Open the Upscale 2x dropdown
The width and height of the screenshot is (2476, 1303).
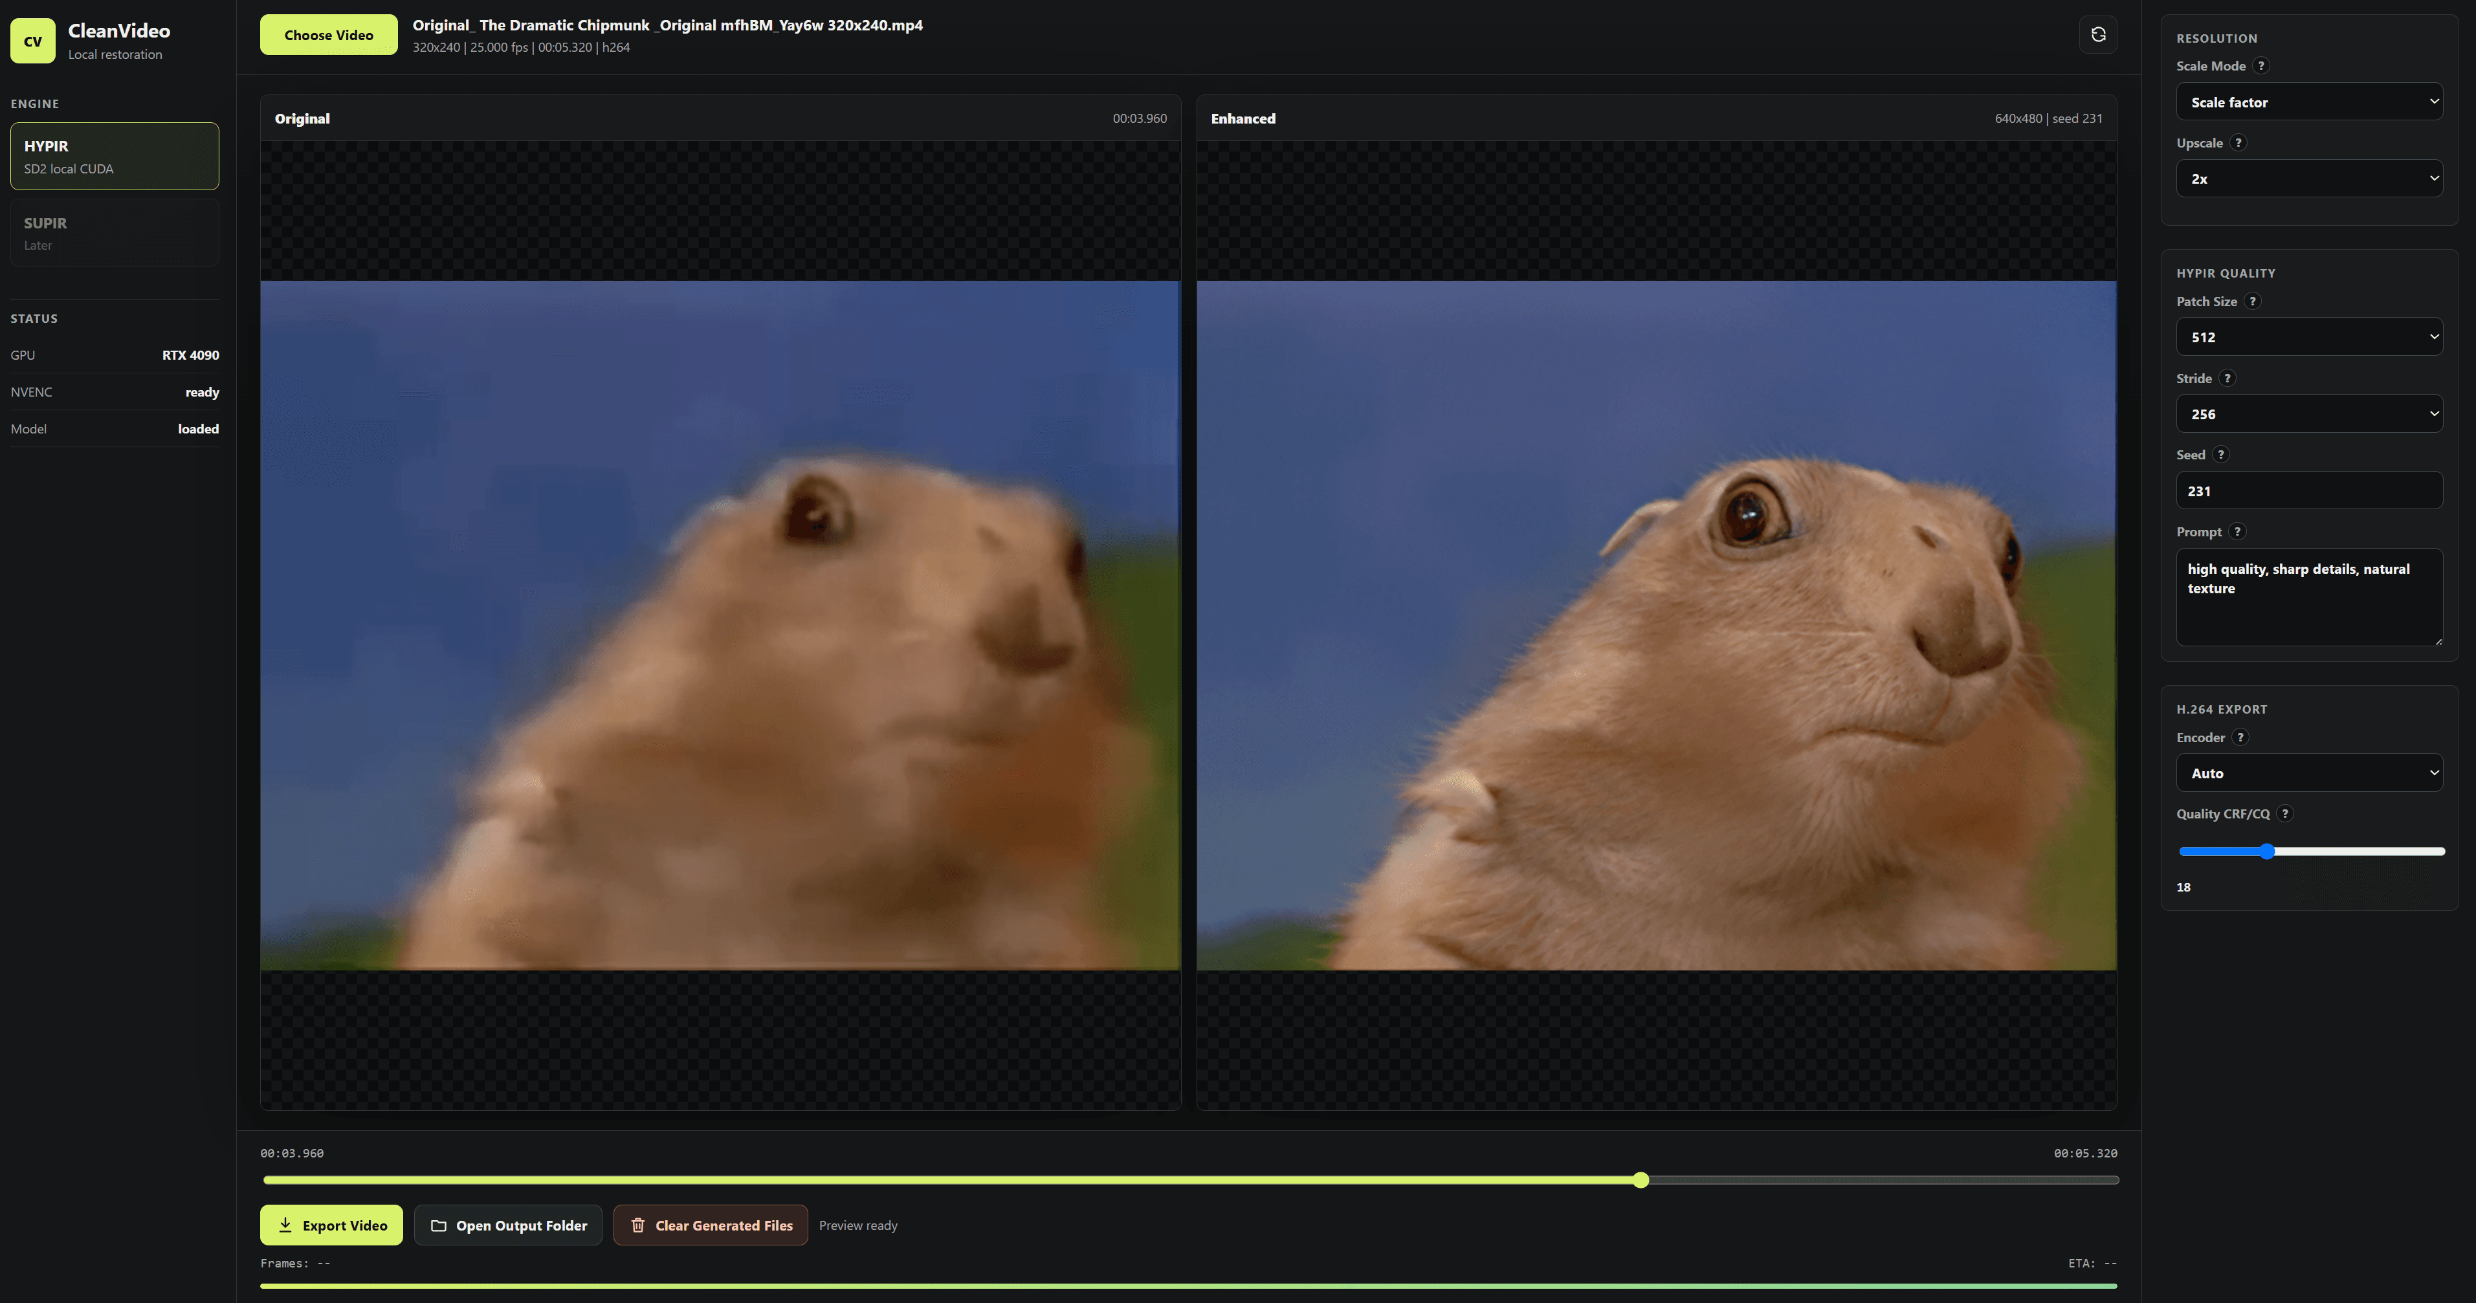[x=2309, y=179]
